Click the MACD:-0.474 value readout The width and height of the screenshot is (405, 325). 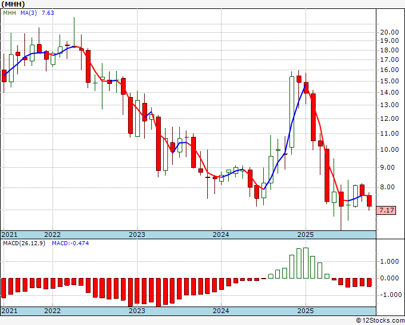(x=70, y=243)
